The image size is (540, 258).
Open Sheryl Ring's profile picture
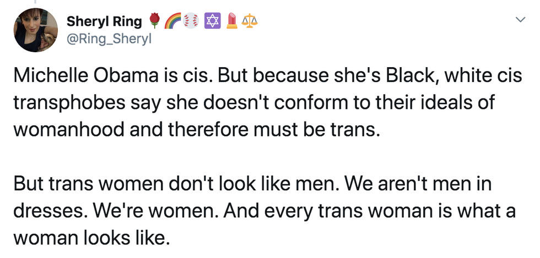coord(36,30)
